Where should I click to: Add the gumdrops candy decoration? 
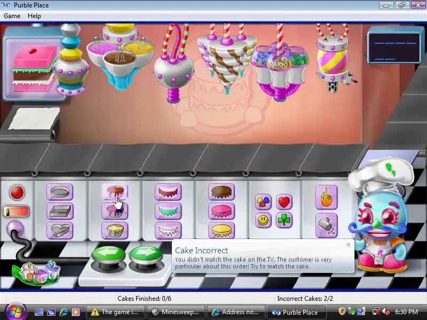(263, 202)
